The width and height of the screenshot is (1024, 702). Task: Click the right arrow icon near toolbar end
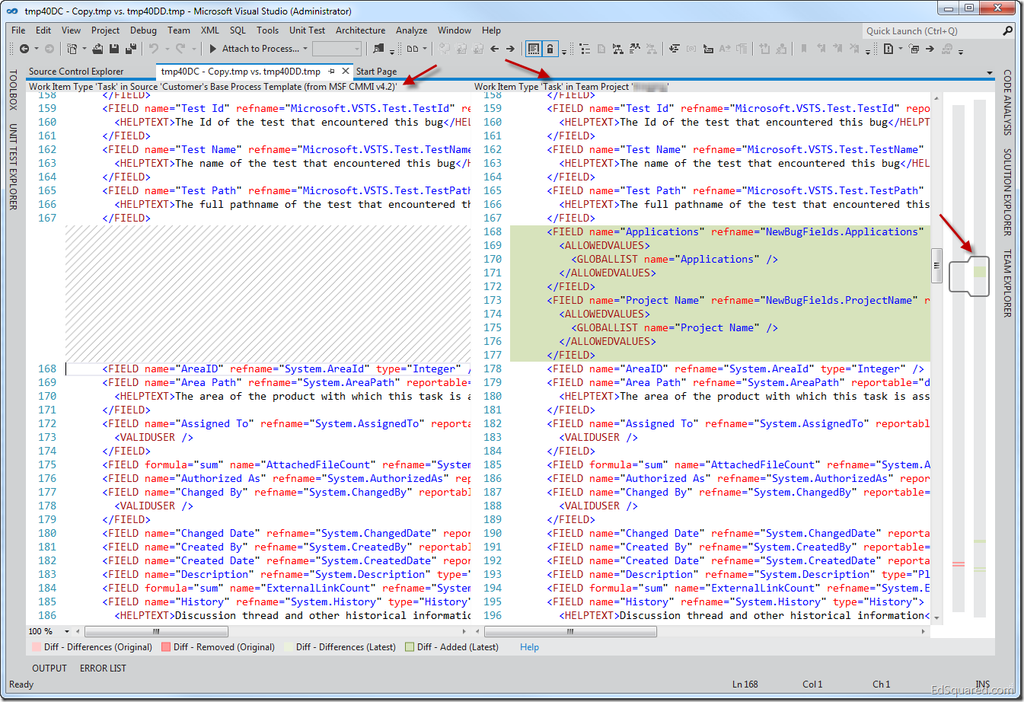930,49
